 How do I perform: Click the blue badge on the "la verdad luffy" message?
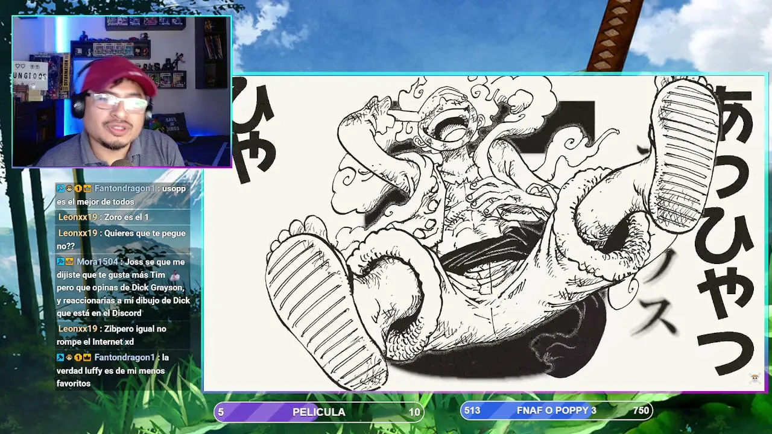(x=60, y=357)
